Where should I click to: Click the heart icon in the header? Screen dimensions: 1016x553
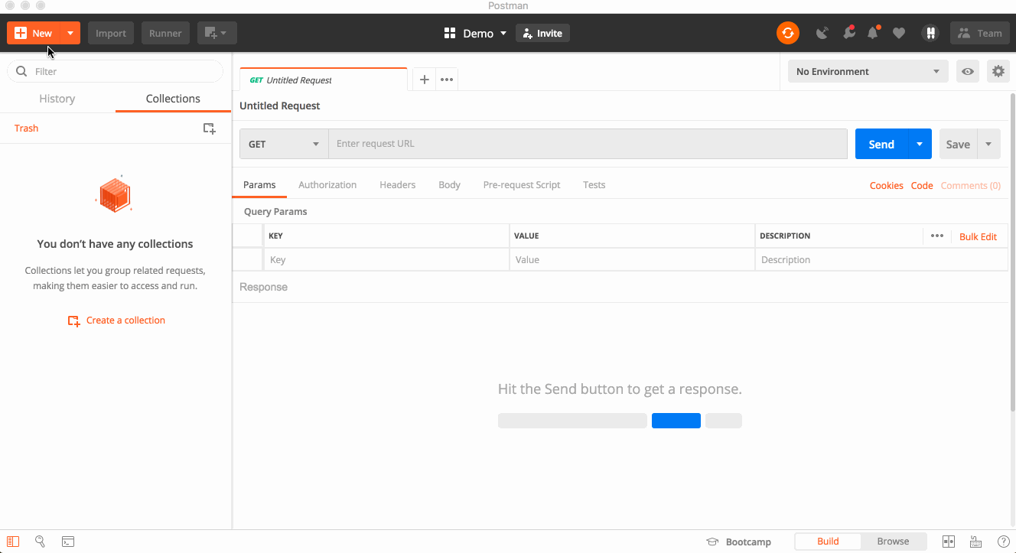(x=899, y=33)
